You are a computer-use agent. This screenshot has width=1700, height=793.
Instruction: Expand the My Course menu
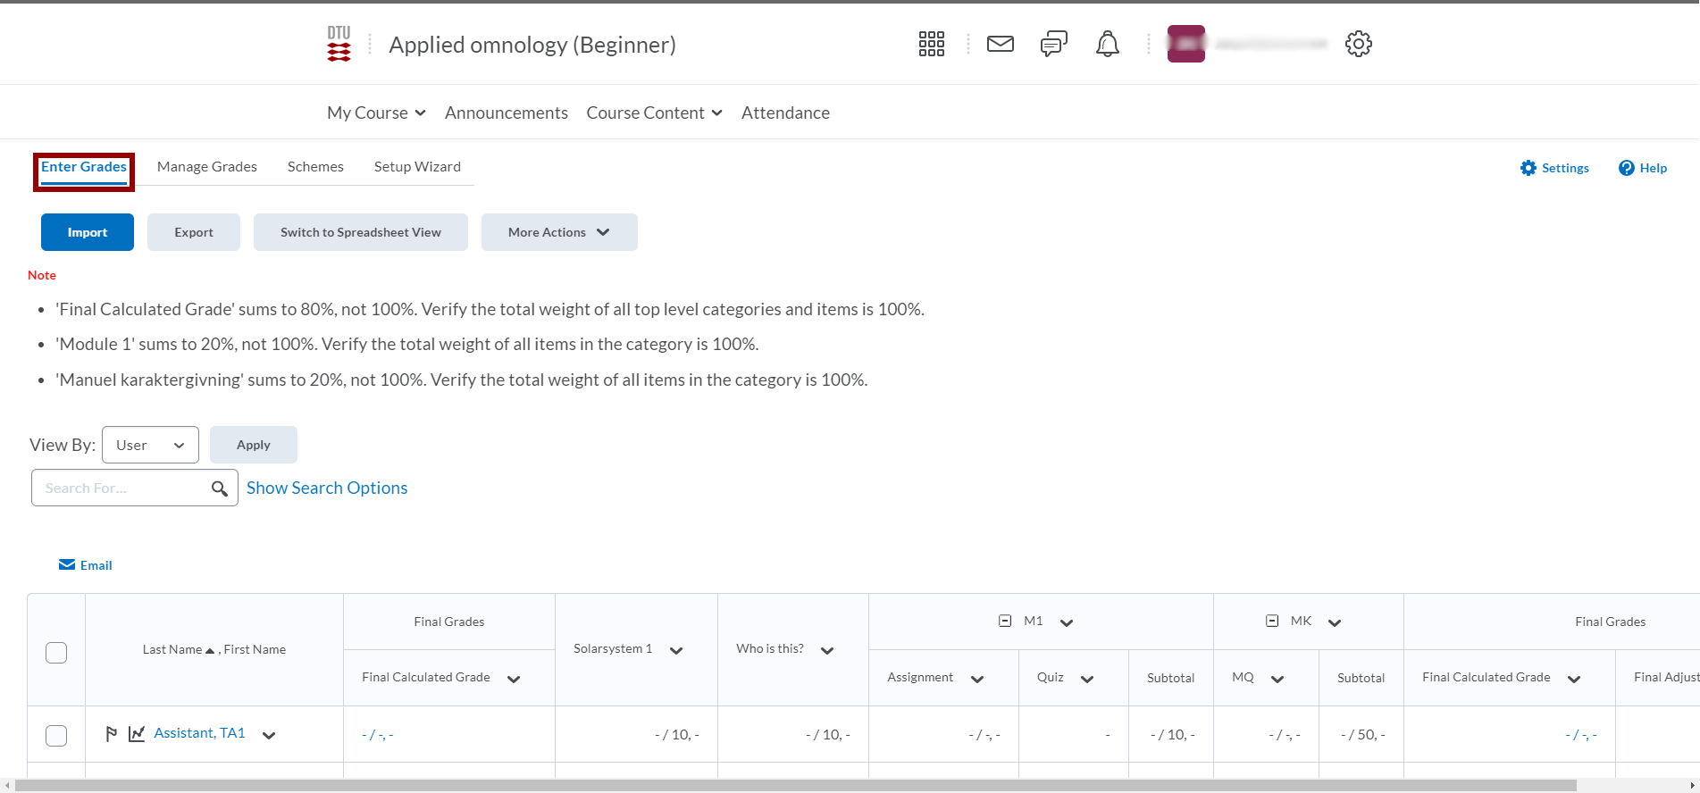[376, 113]
